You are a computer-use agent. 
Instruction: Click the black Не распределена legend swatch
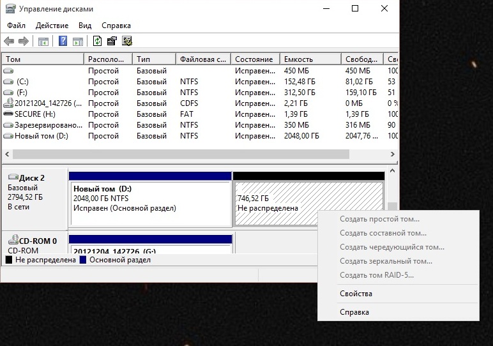click(x=9, y=260)
